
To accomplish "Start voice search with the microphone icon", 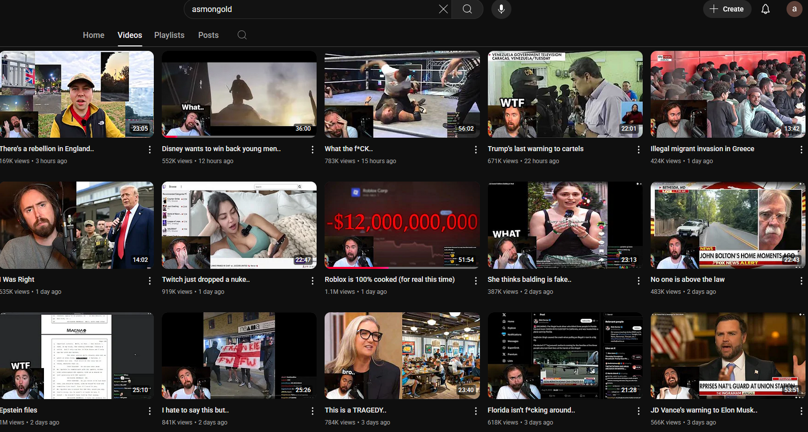I will (x=501, y=9).
